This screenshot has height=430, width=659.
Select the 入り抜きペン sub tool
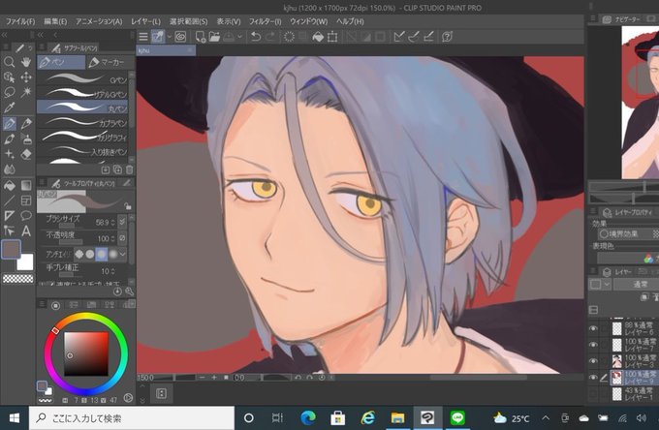point(82,151)
